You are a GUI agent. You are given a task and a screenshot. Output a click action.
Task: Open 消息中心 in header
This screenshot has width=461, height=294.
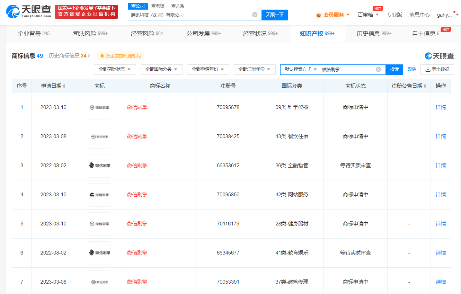(419, 15)
